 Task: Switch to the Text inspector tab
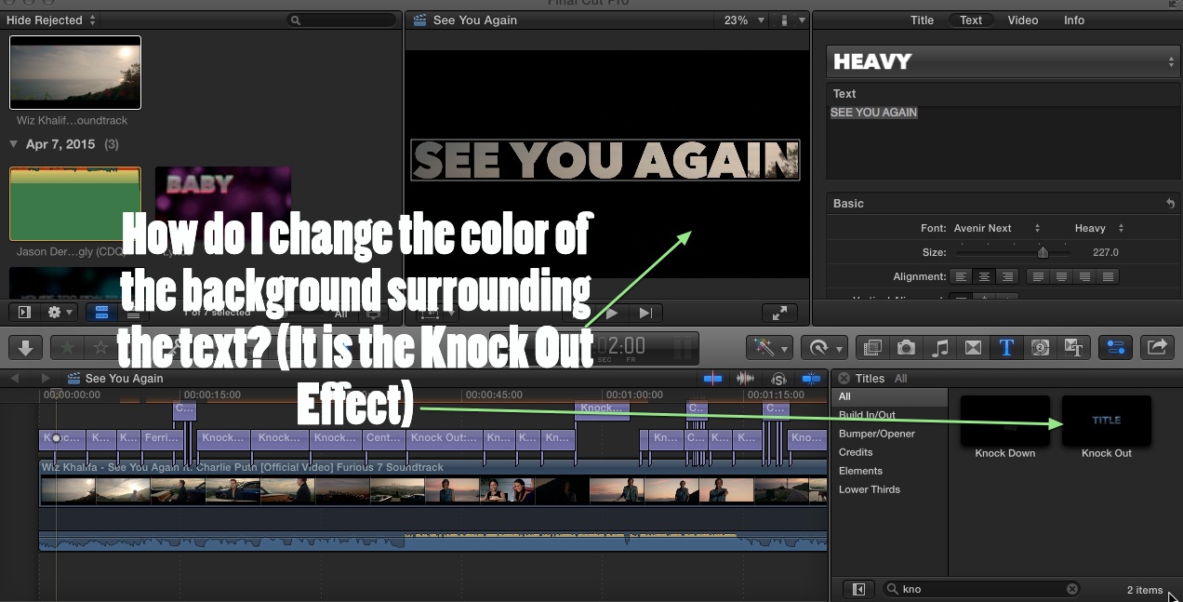(971, 20)
